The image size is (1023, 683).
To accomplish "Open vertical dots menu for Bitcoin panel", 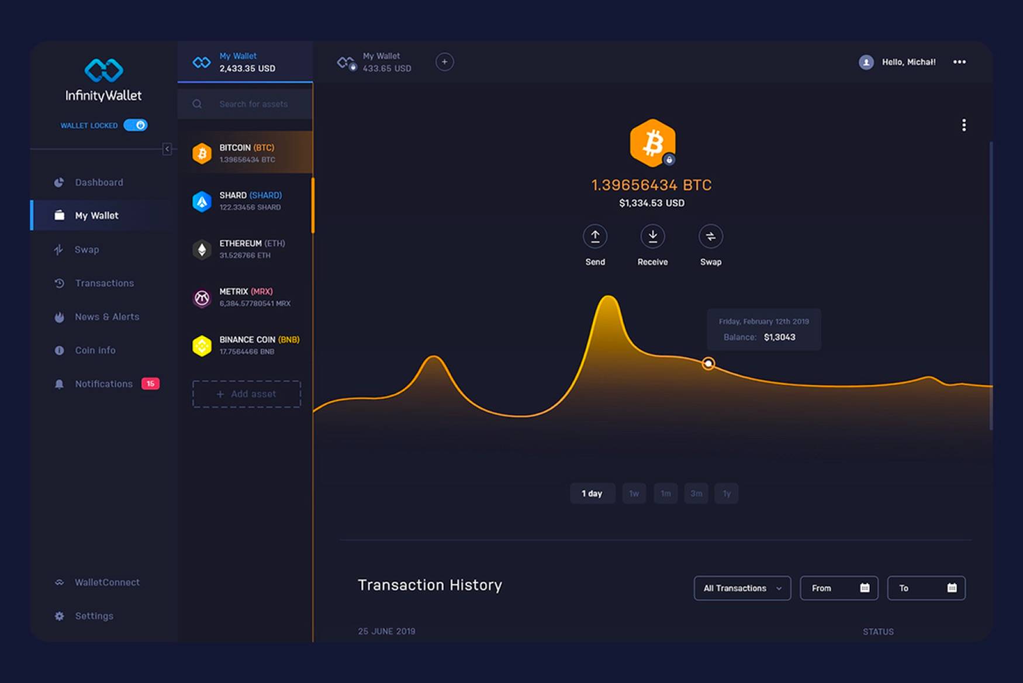I will pyautogui.click(x=964, y=125).
